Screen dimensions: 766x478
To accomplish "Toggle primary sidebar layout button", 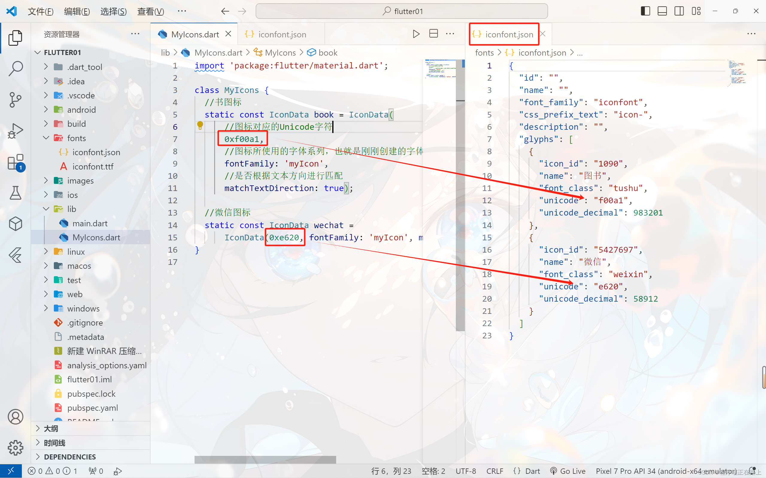I will tap(645, 11).
